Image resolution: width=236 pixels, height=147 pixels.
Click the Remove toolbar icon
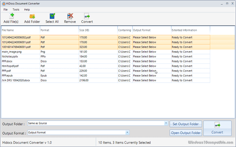point(70,16)
